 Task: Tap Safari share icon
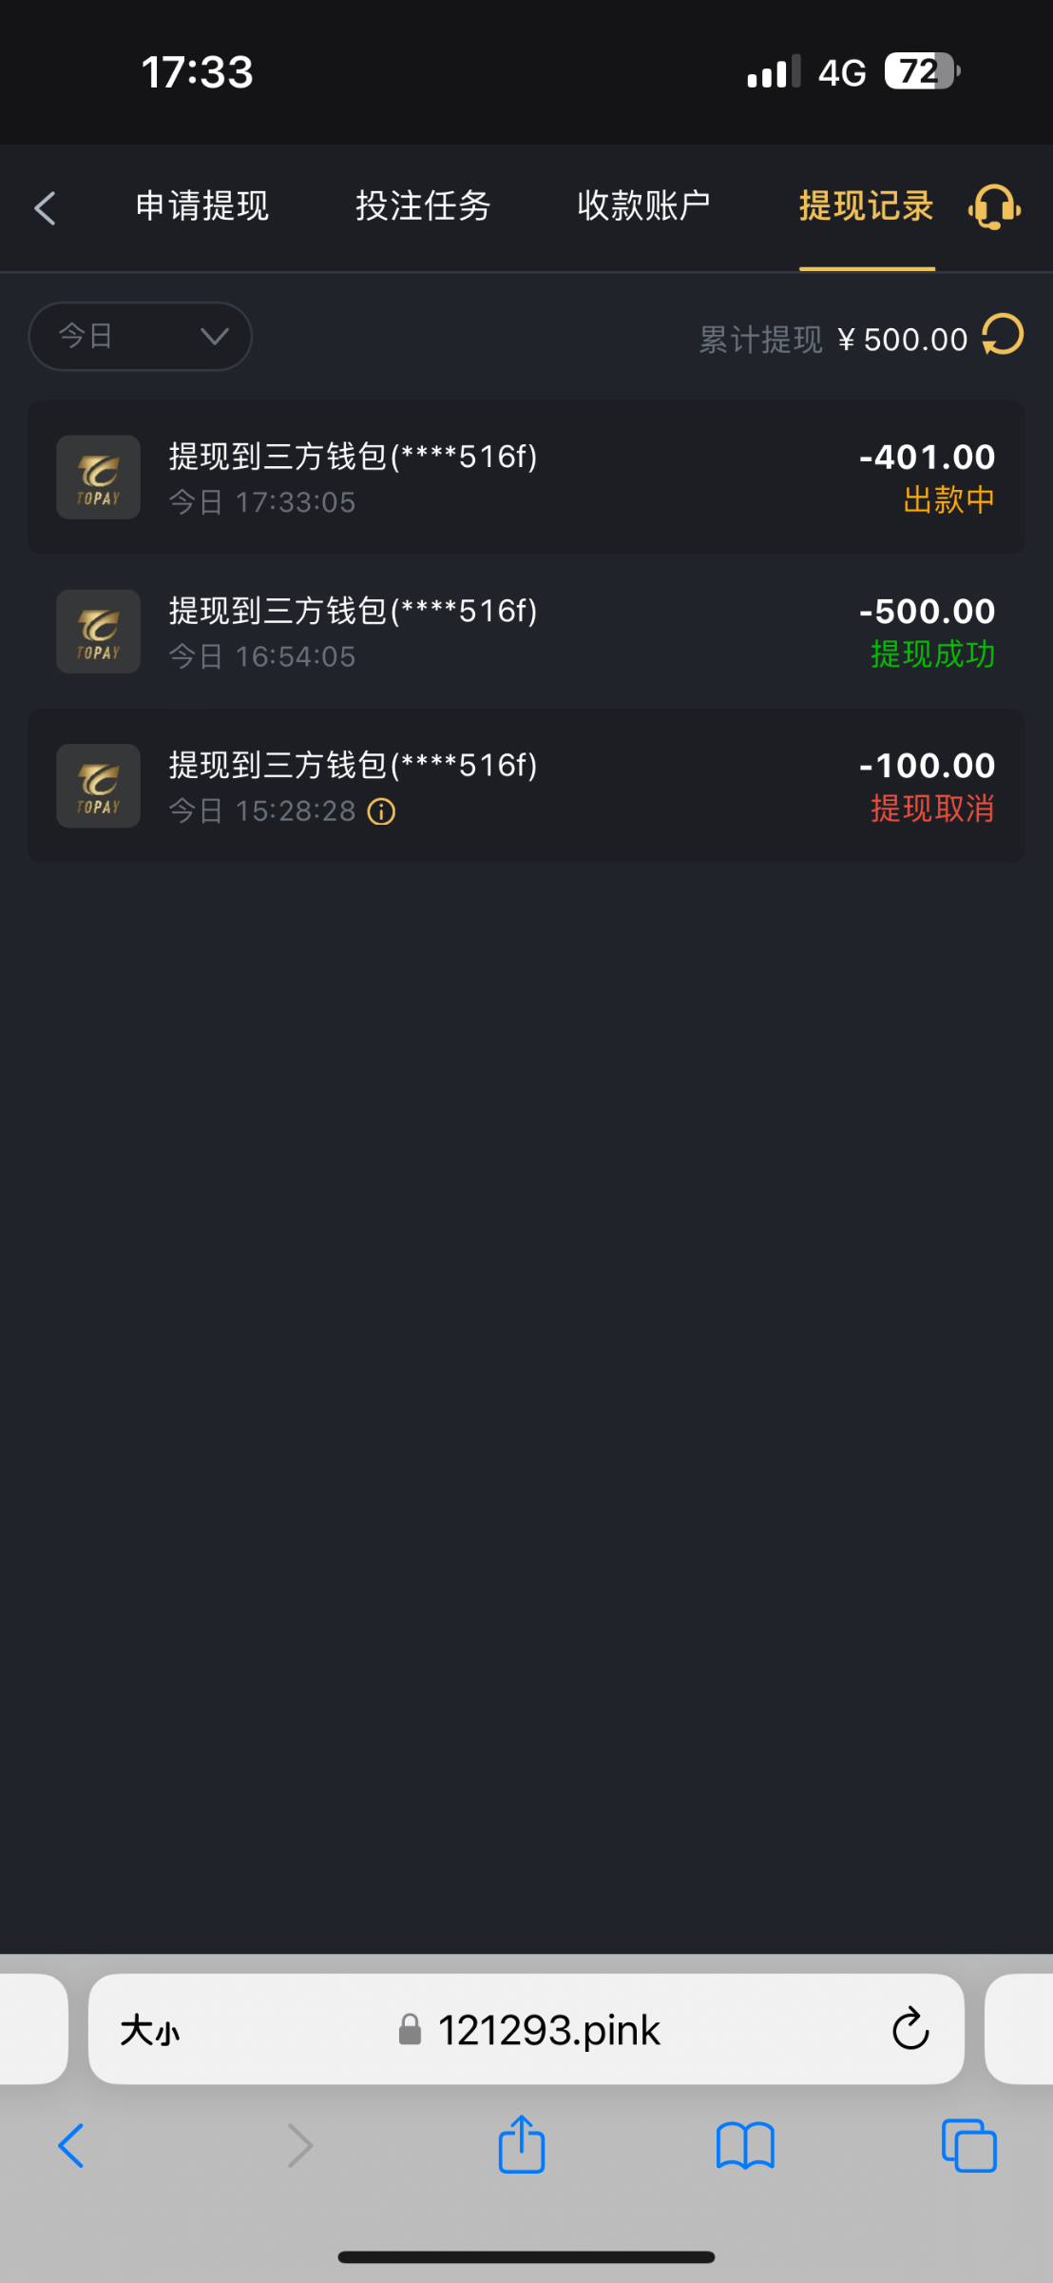point(522,2145)
